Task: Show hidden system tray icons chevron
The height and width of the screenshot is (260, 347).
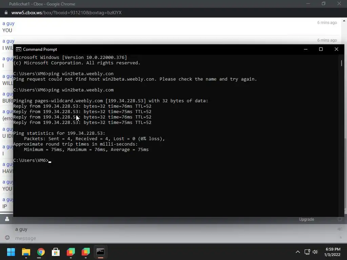Action: point(298,252)
